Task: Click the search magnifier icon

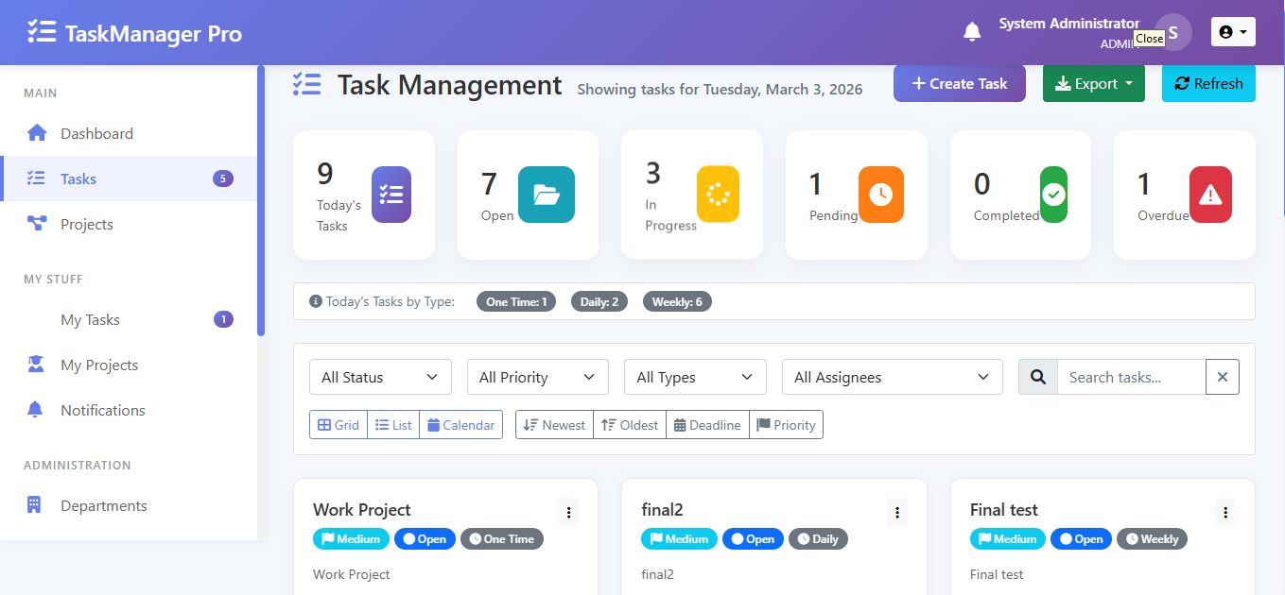Action: pyautogui.click(x=1037, y=377)
